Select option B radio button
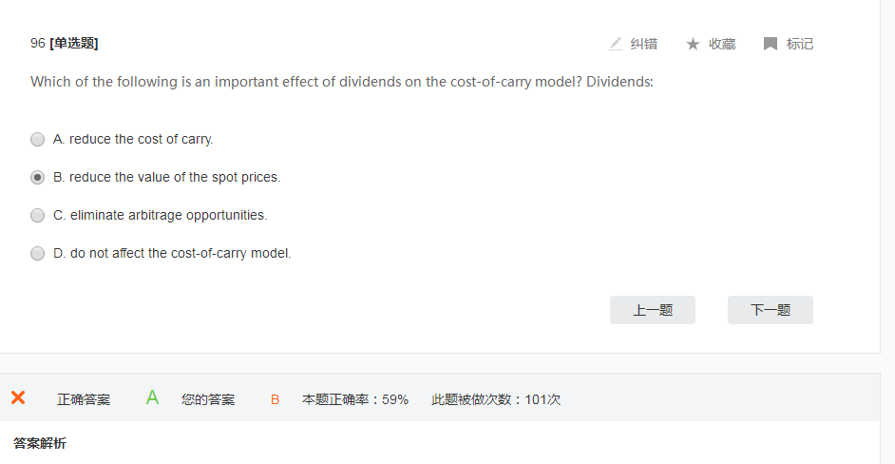This screenshot has height=464, width=895. point(38,177)
